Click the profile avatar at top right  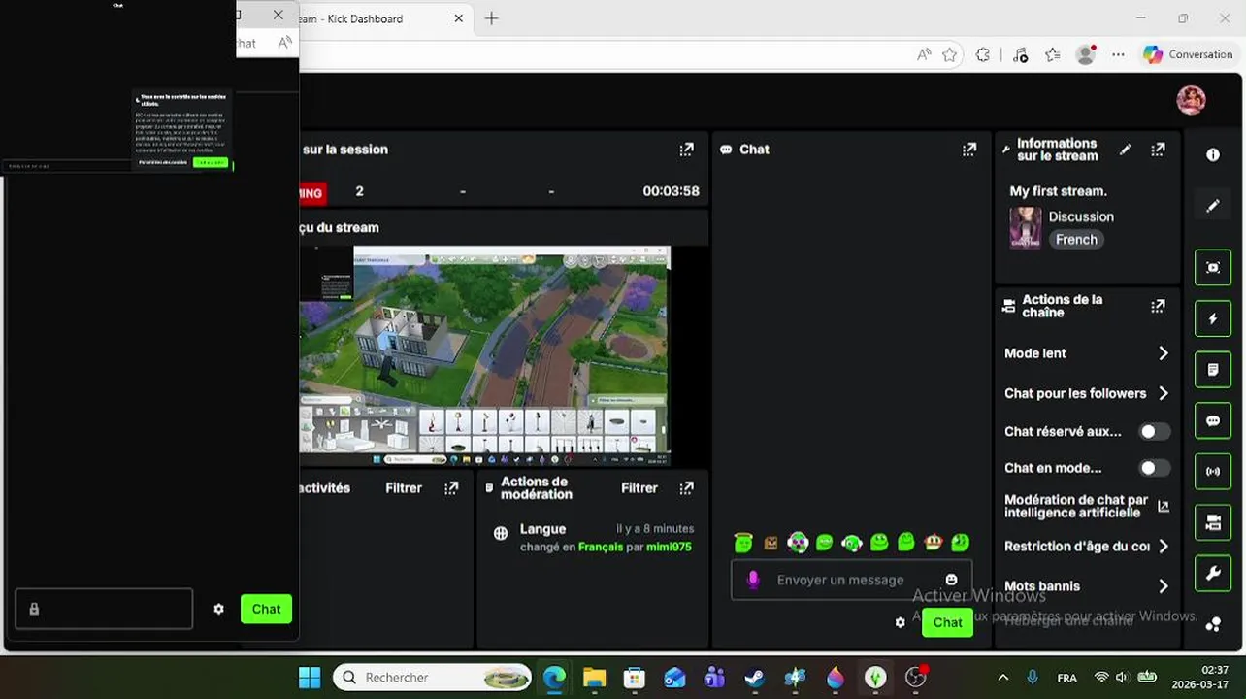tap(1191, 100)
